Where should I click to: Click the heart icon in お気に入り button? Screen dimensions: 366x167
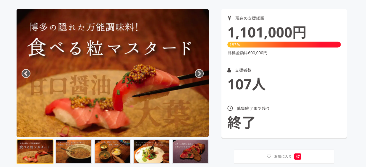point(269,156)
